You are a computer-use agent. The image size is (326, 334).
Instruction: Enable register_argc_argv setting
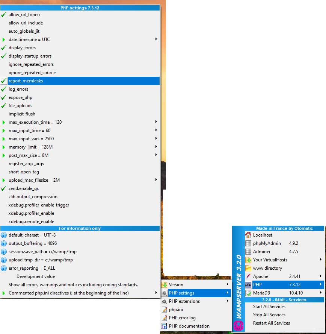[x=80, y=164]
